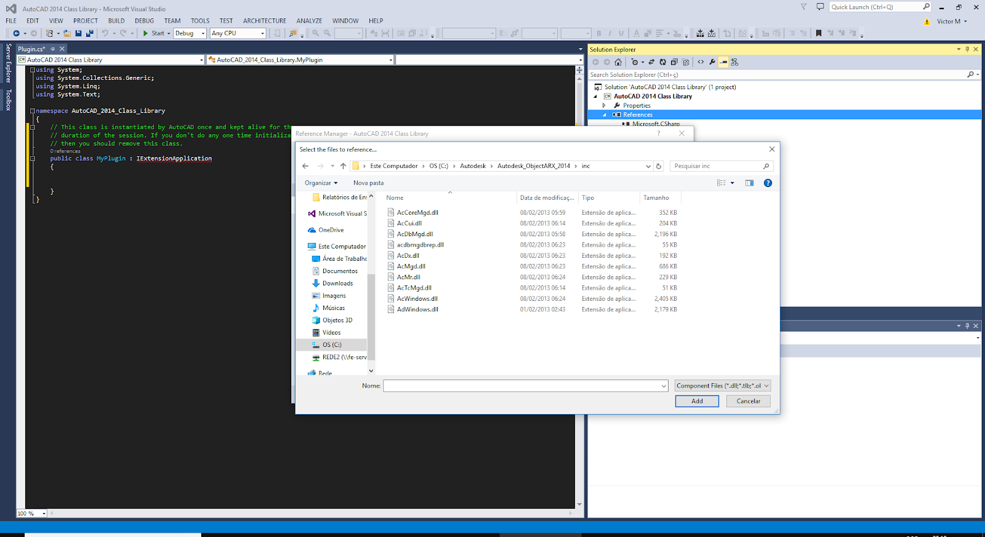The width and height of the screenshot is (985, 537).
Task: Click the Victor M account name
Action: pyautogui.click(x=949, y=22)
